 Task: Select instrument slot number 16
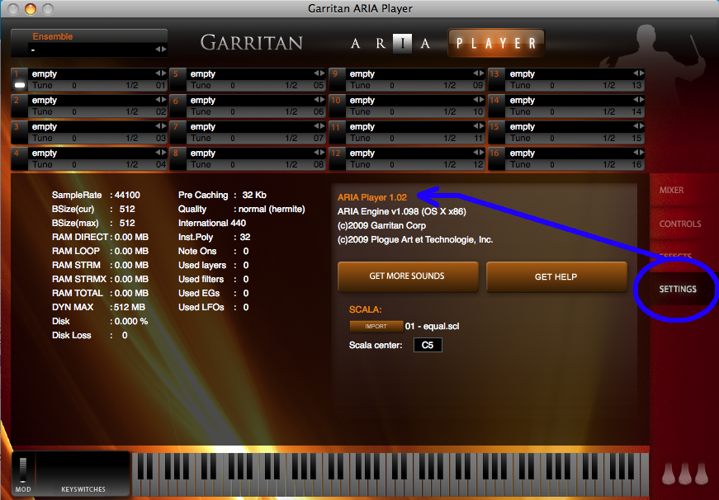click(495, 153)
